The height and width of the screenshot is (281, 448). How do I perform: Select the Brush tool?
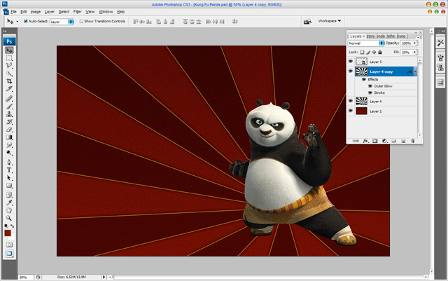coord(9,107)
